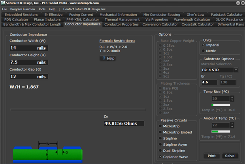The width and height of the screenshot is (245, 164).
Task: Open the PDN Calculator tab
Action: (x=16, y=19)
